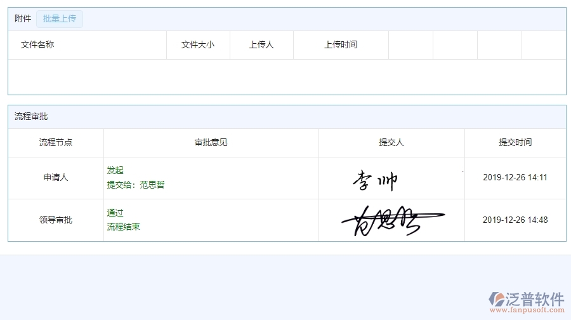Image resolution: width=571 pixels, height=320 pixels.
Task: Click the 提交给：范思哲 approval text
Action: coord(136,185)
